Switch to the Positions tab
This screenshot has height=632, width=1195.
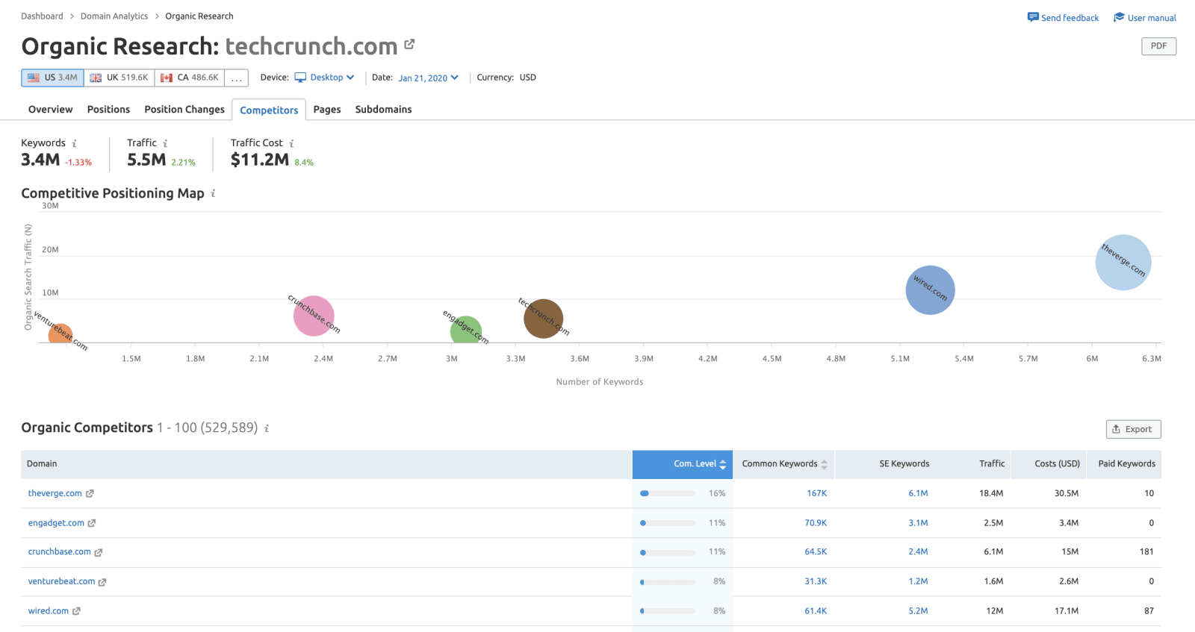[x=108, y=110]
